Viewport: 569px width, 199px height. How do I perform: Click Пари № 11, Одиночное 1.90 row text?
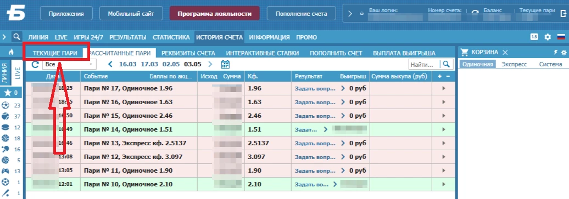click(128, 170)
